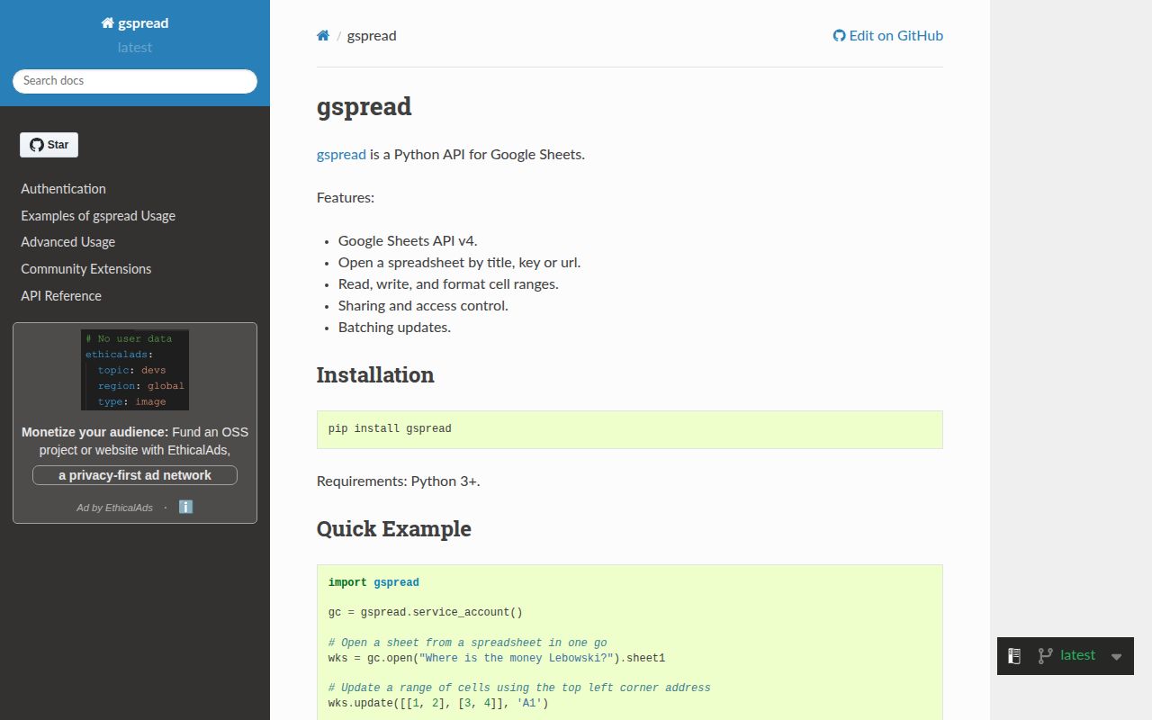
Task: Click the gspread home title in sidebar
Action: (135, 23)
